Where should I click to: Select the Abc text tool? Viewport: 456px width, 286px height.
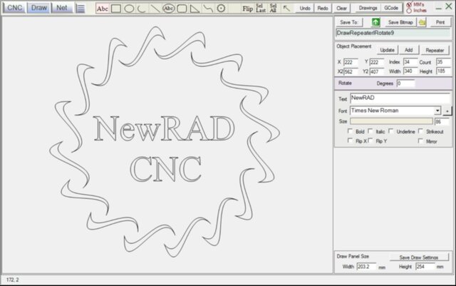pos(102,9)
